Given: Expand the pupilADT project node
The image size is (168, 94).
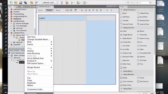Looking at the screenshot, I should 9,45.
